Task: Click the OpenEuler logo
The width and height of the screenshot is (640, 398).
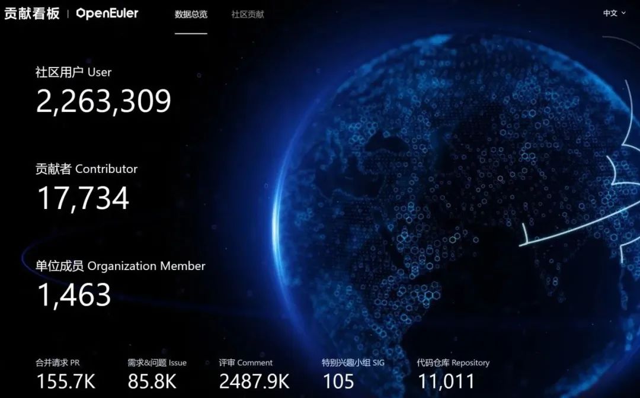Action: 107,14
